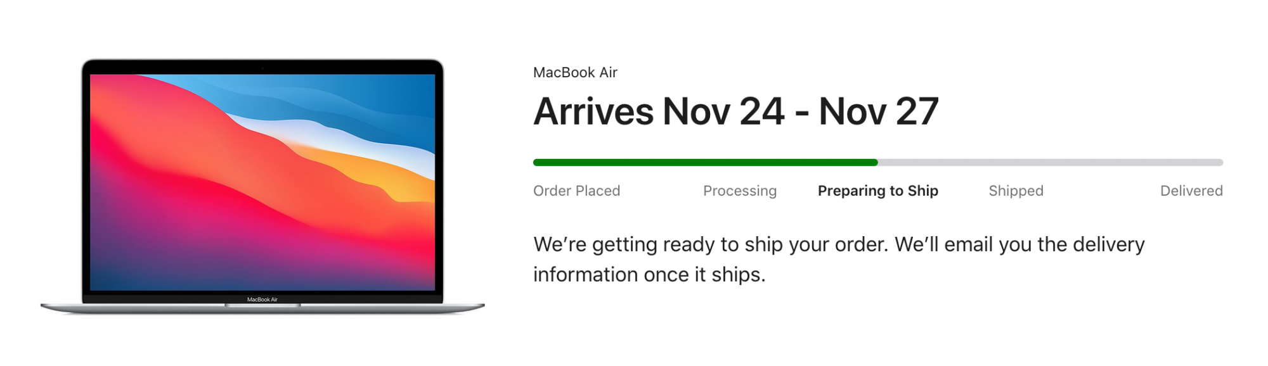1268x366 pixels.
Task: Select the Delivered step label
Action: [x=1191, y=191]
